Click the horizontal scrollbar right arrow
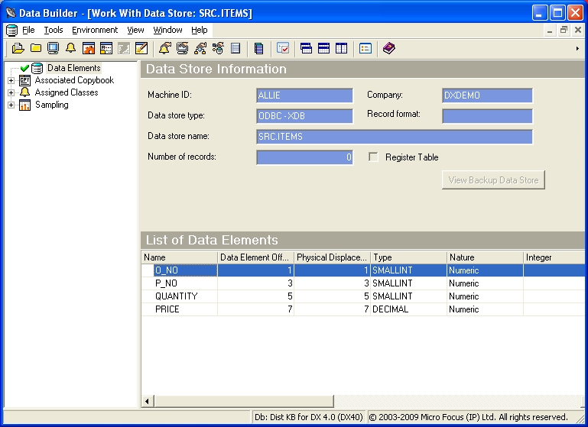This screenshot has height=427, width=588. coord(583,401)
